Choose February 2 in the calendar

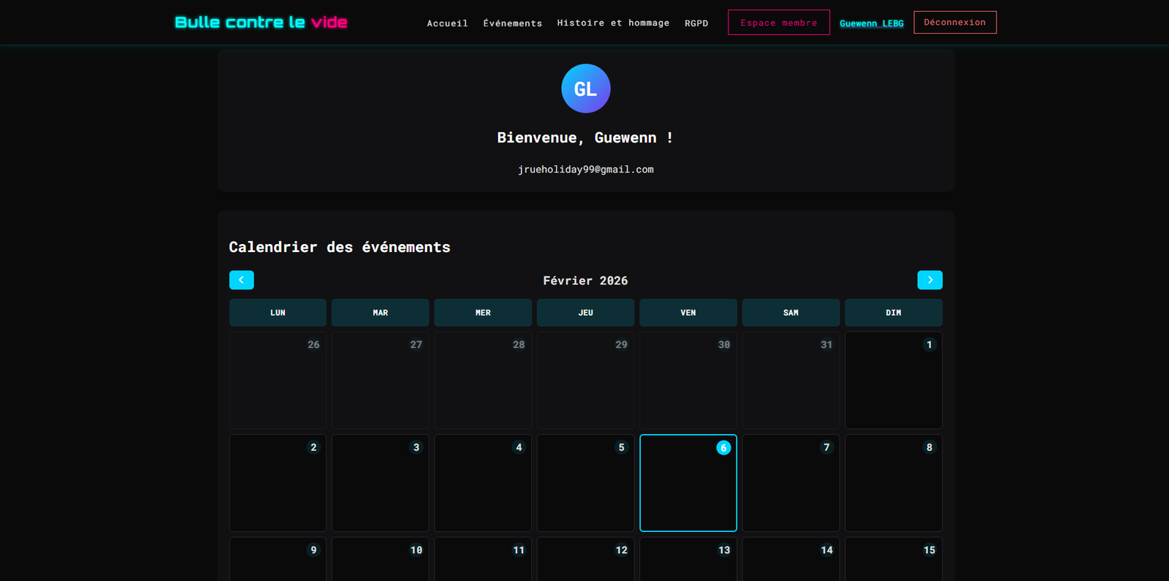pos(278,483)
